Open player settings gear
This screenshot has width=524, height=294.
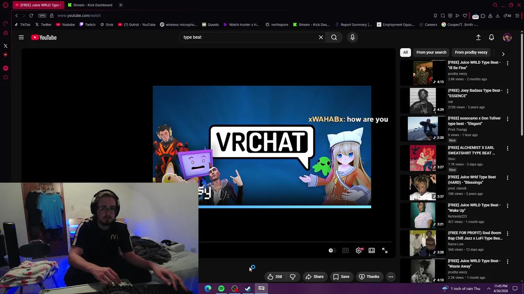(359, 251)
